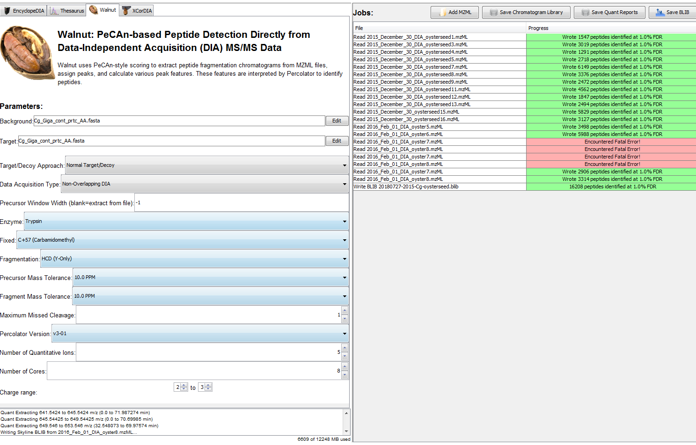The width and height of the screenshot is (696, 445).
Task: Increase the minimum charge range spinner
Action: pyautogui.click(x=184, y=385)
